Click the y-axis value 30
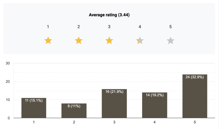 tap(8, 63)
